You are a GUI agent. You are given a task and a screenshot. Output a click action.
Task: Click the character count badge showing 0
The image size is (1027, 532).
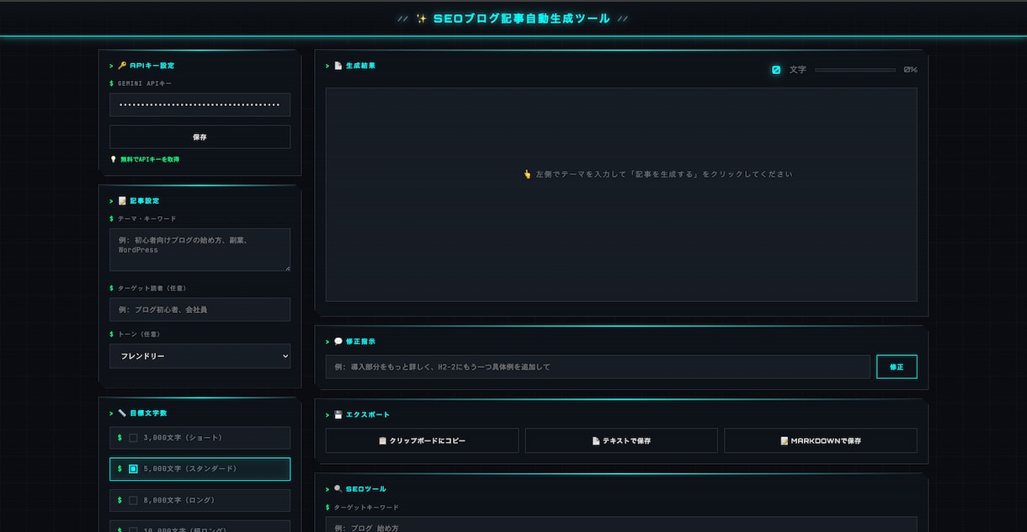(x=776, y=70)
